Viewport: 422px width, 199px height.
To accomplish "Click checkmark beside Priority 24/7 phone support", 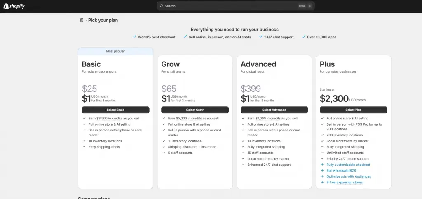I will pyautogui.click(x=322, y=159).
